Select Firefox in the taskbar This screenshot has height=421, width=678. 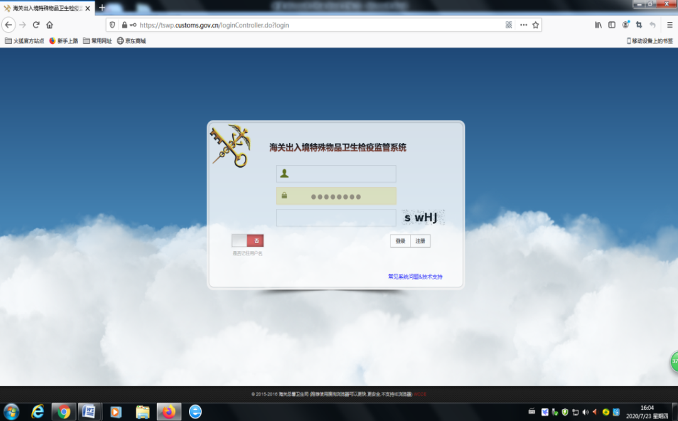tap(169, 412)
